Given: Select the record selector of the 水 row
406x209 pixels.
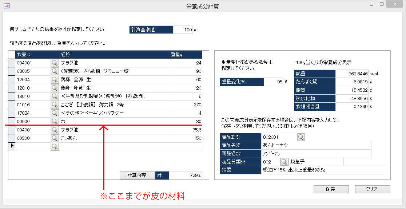Looking at the screenshot, I should 12,121.
